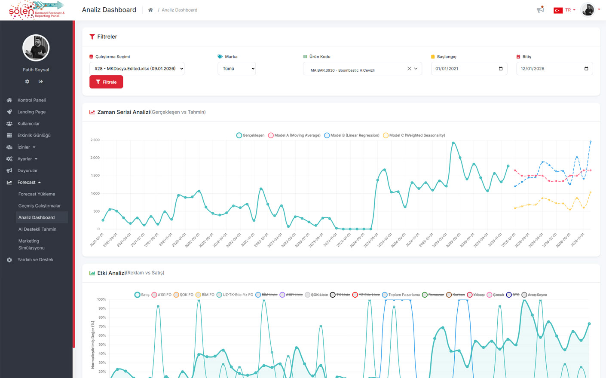Screen dimensions: 606x378
Task: Hide the Model C (Weighted Seasonality) series
Action: tap(414, 135)
